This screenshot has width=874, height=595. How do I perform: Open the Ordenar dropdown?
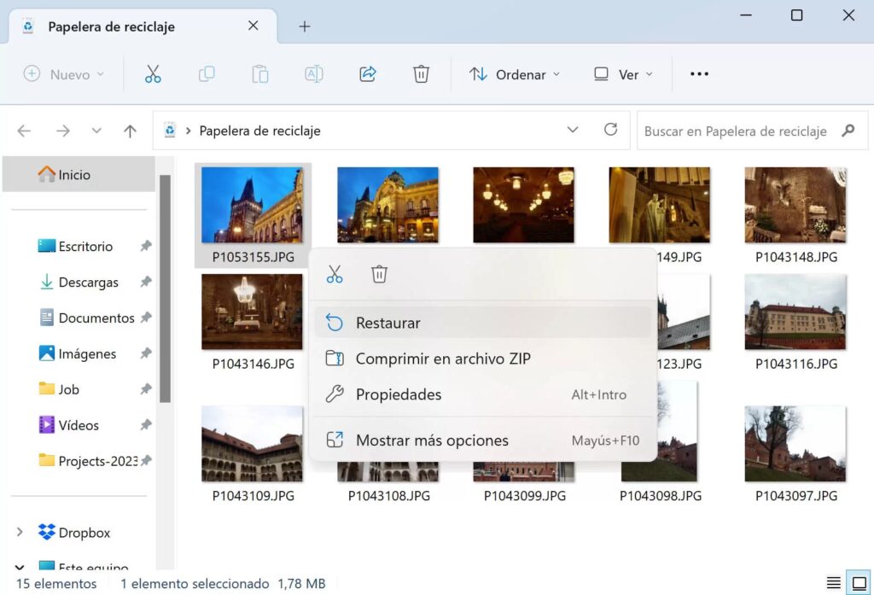[x=515, y=74]
